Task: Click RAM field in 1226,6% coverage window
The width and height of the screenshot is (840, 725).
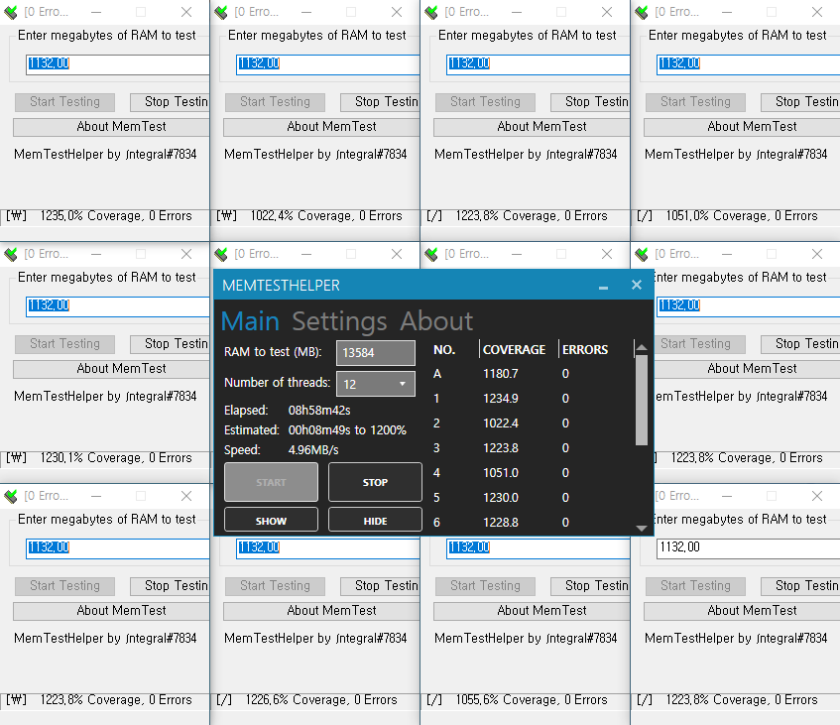Action: [x=328, y=547]
